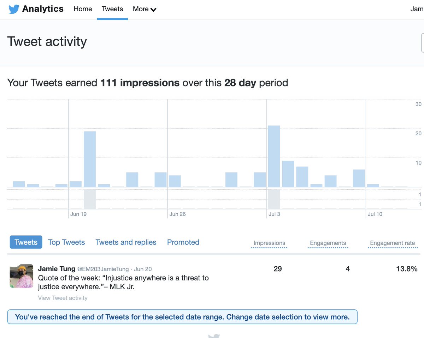Screen dimensions: 424x338
Task: Select the tallest impressions bar after Jul 3
Action: [x=274, y=156]
